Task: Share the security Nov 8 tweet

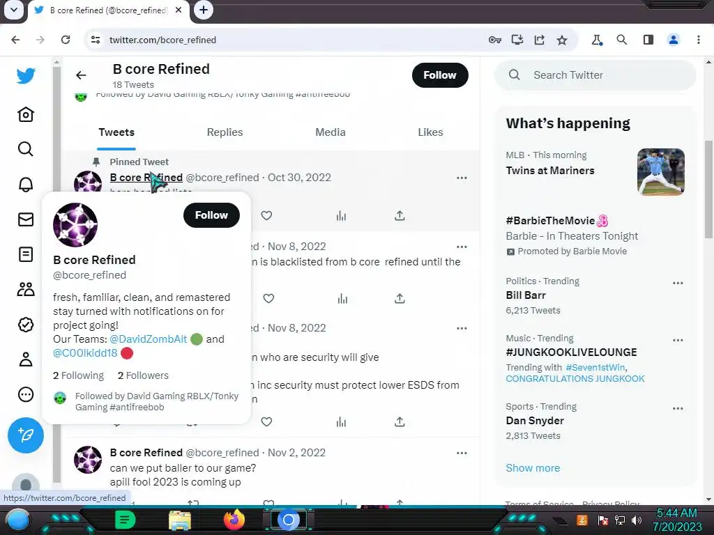Action: tap(400, 421)
